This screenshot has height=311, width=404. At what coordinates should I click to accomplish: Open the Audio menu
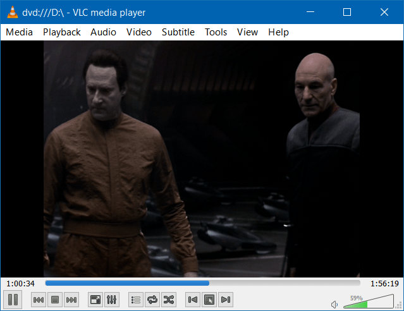[103, 32]
